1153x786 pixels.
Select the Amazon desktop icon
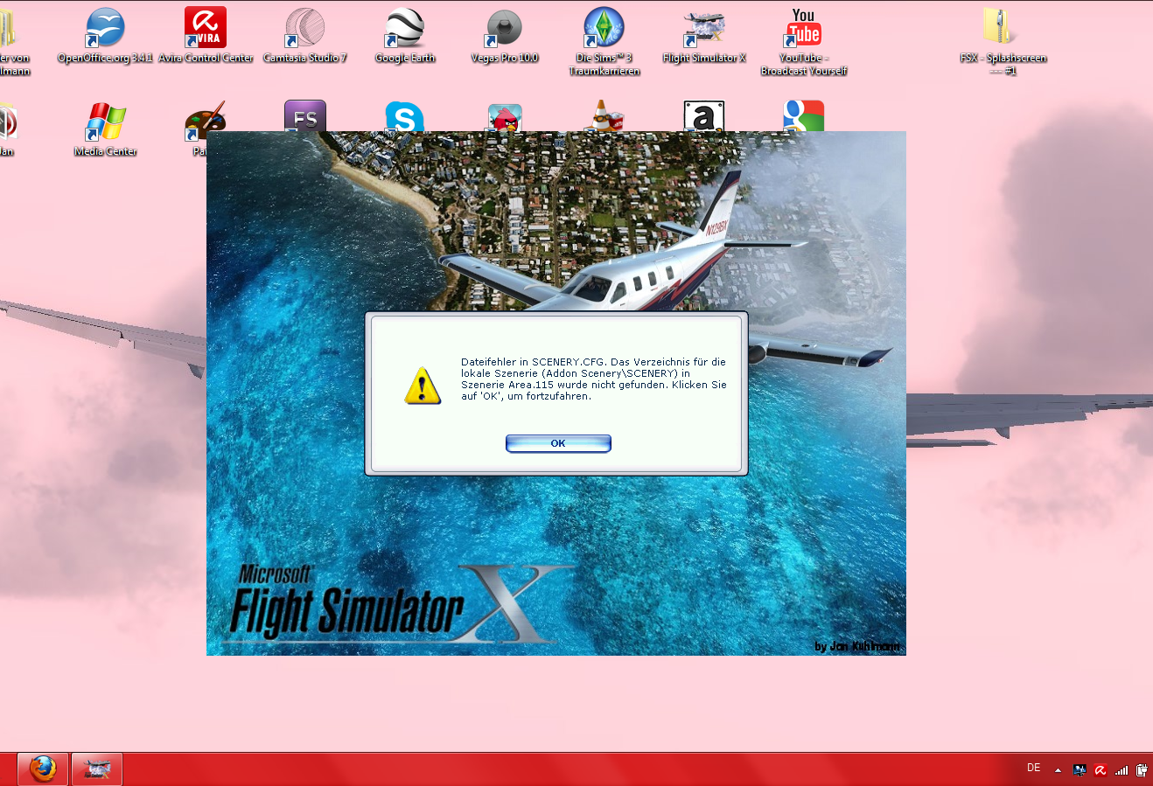704,115
